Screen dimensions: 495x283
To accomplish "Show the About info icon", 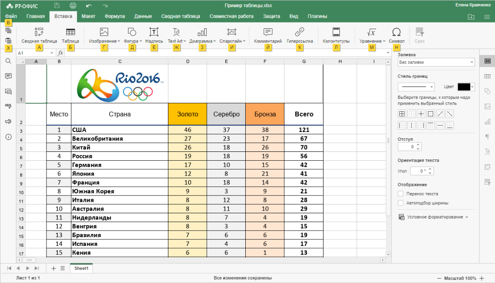I will pos(8,137).
